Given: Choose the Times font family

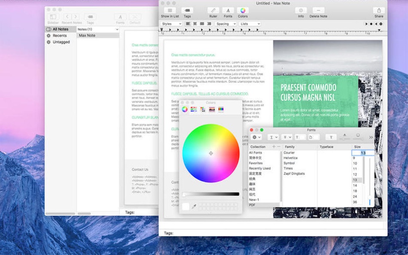Looking at the screenshot, I should 288,168.
